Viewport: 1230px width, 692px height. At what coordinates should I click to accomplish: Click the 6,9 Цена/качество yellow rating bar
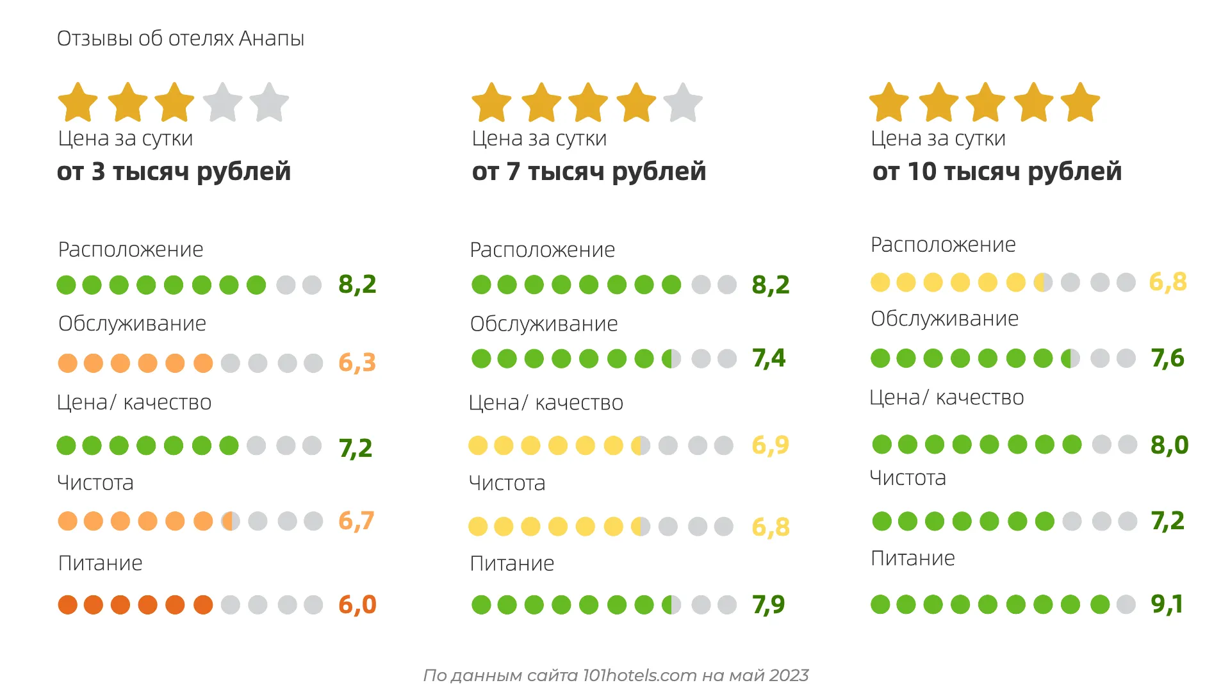click(x=601, y=445)
